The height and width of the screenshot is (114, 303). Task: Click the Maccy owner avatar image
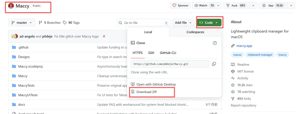tap(11, 6)
